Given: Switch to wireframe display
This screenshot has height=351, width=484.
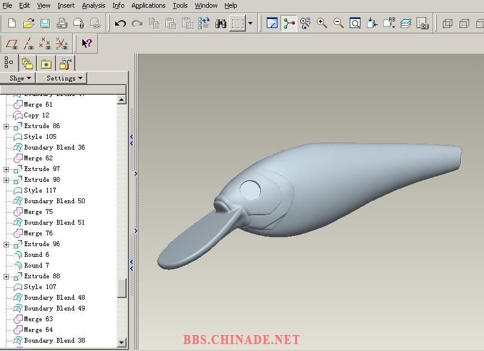Looking at the screenshot, I should pos(447,23).
